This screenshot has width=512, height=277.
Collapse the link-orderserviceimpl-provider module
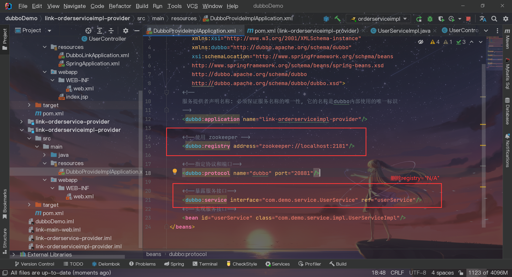point(22,130)
